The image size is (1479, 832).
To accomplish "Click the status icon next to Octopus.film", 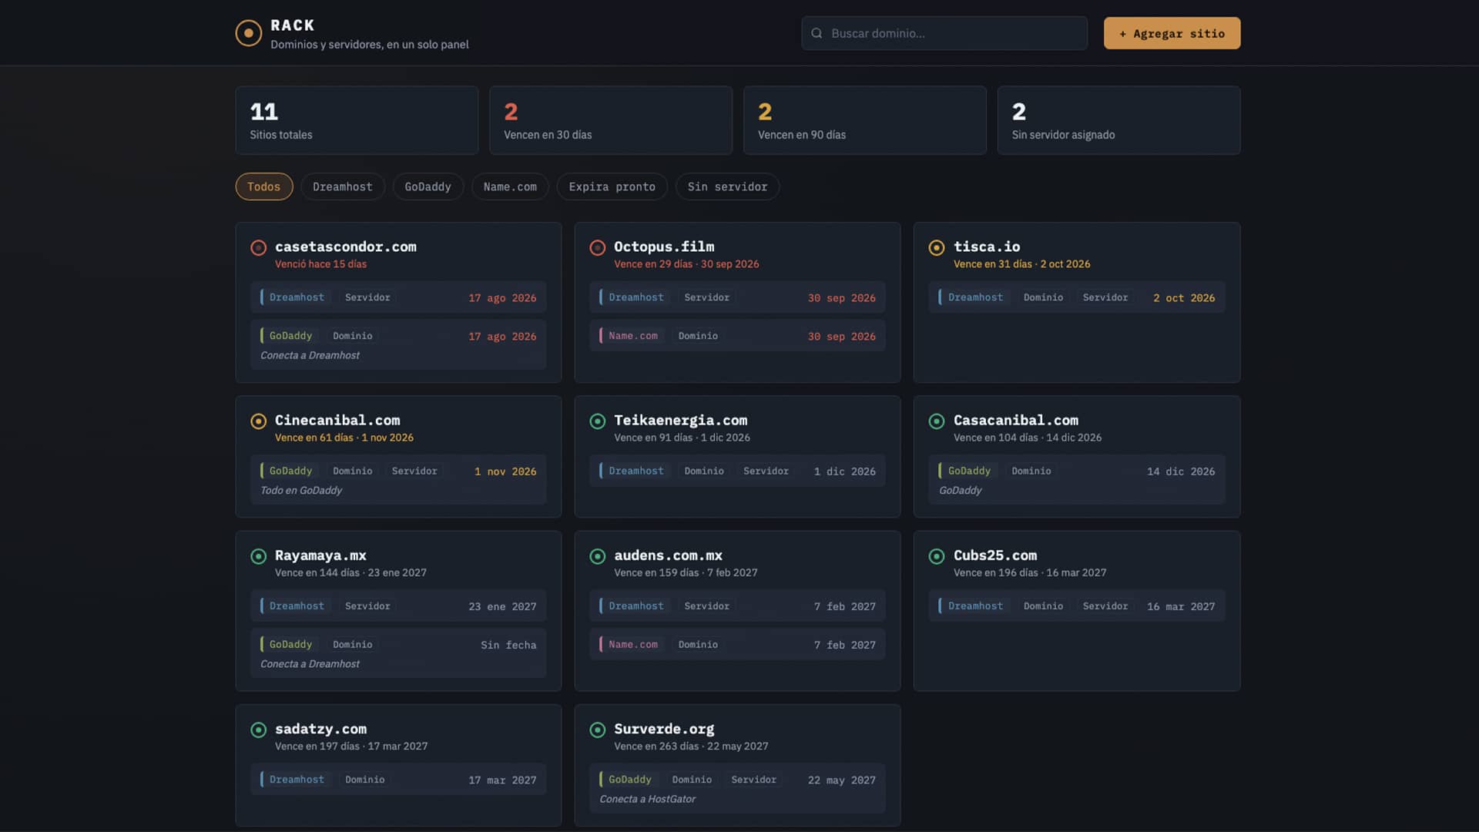I will tap(598, 247).
